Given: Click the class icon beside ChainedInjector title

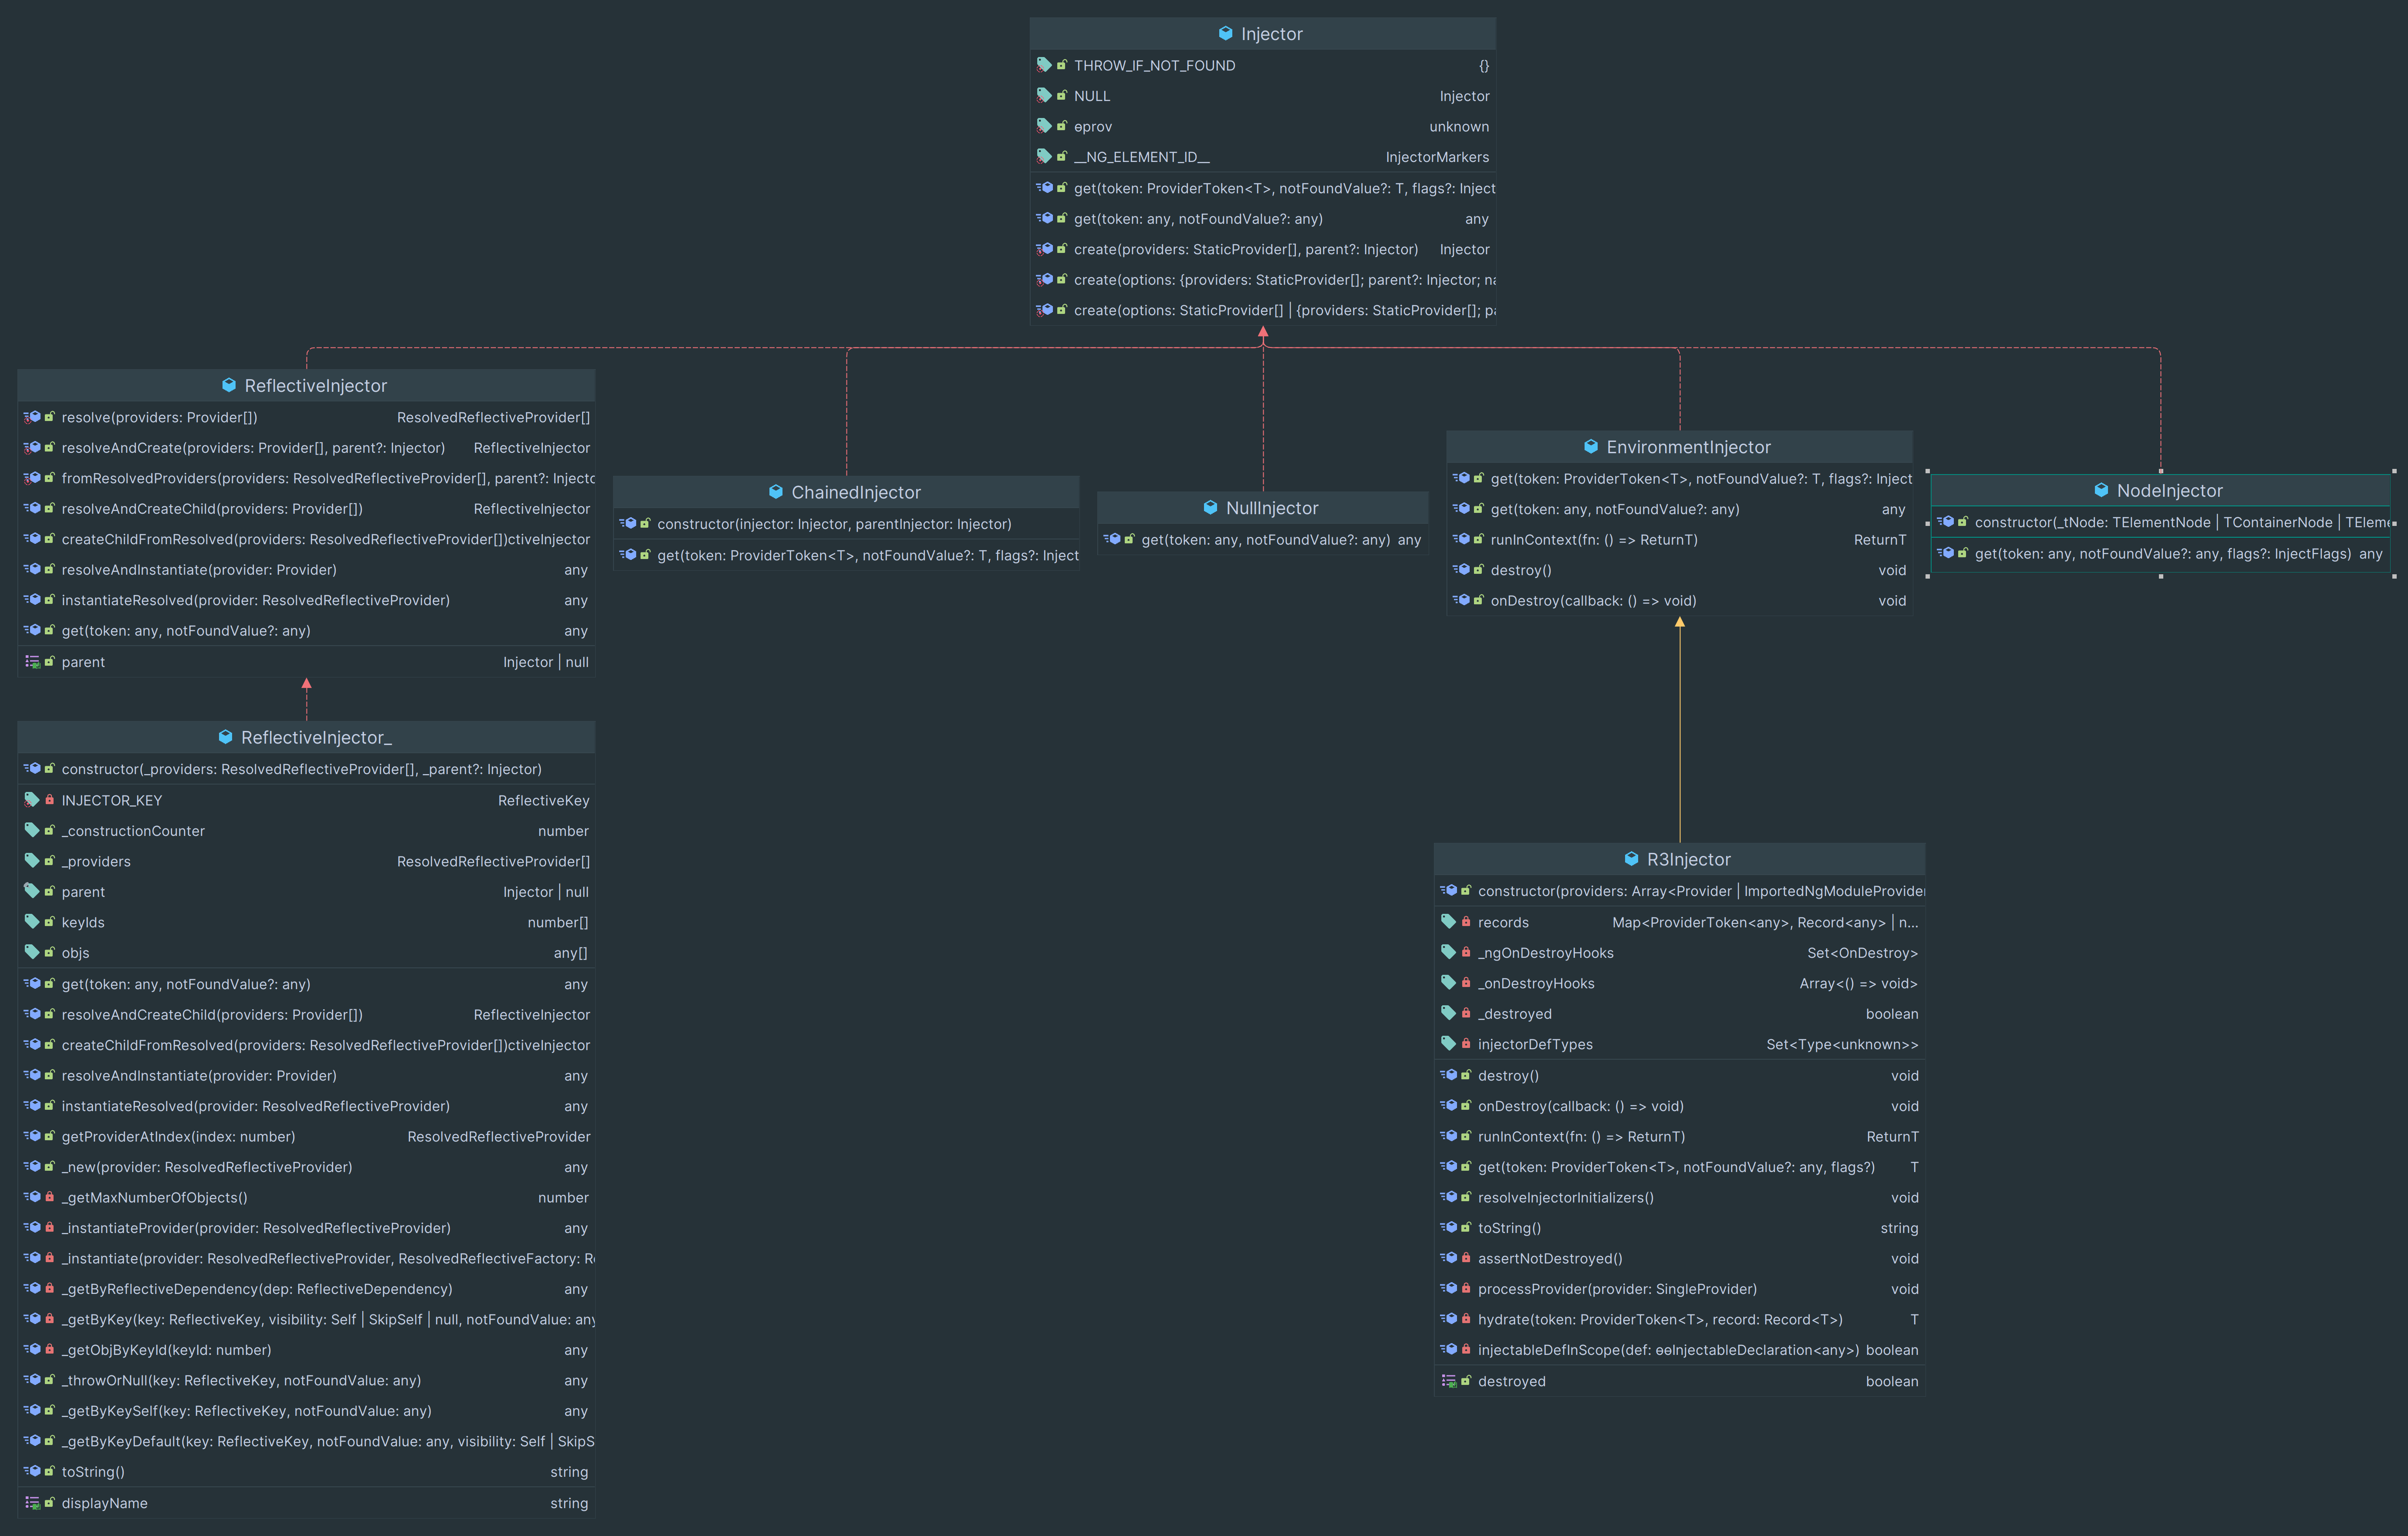Looking at the screenshot, I should click(775, 492).
